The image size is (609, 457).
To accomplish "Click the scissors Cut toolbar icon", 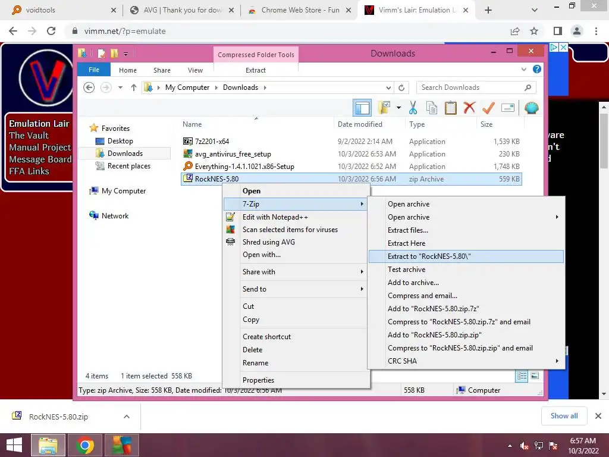I will click(413, 108).
